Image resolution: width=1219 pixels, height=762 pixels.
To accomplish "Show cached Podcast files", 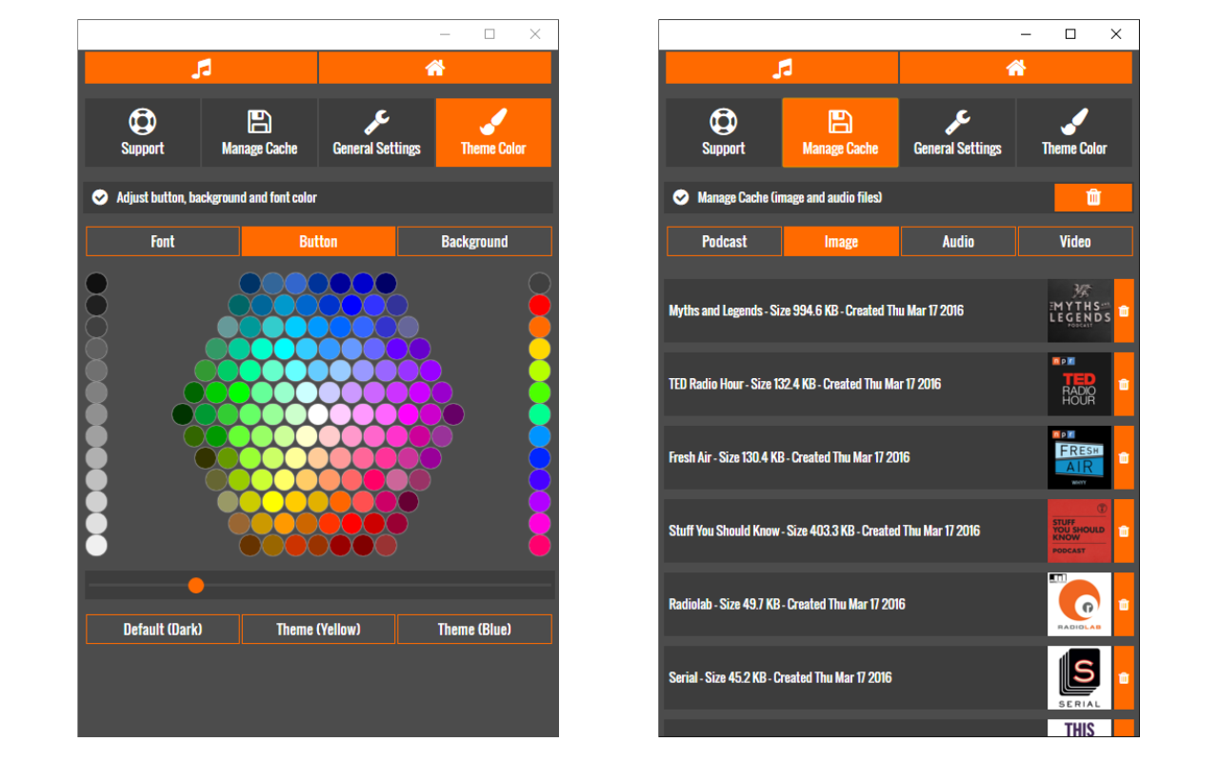I will click(724, 241).
